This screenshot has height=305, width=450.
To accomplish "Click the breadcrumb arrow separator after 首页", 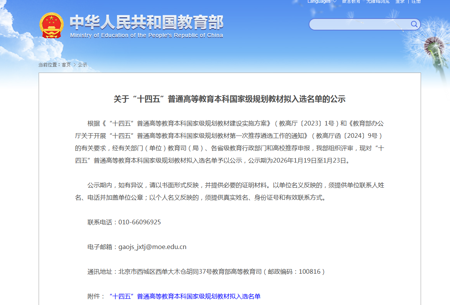I will pyautogui.click(x=75, y=65).
